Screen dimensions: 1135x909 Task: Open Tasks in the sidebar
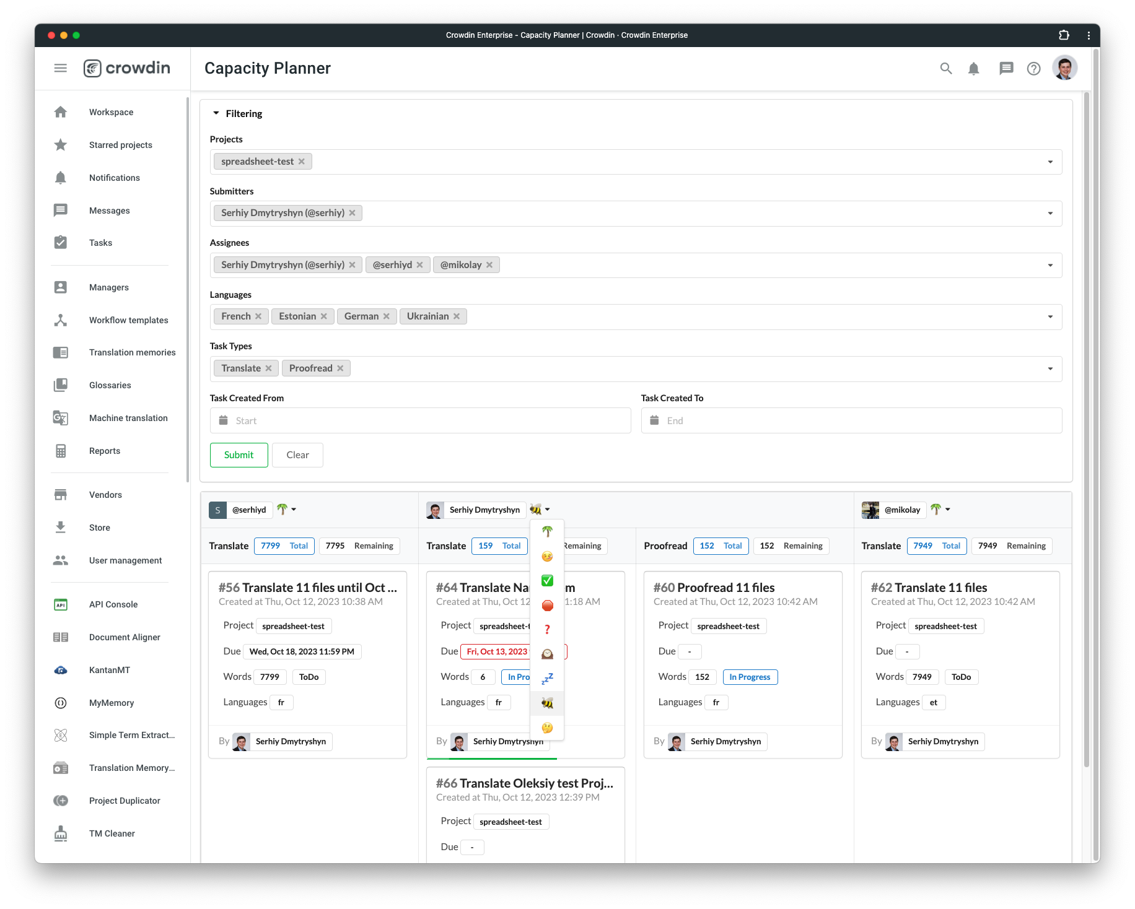(x=100, y=243)
